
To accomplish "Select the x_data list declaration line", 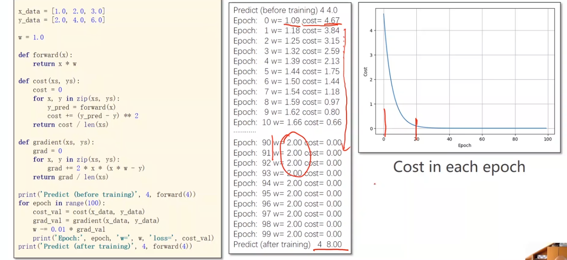I will [61, 11].
